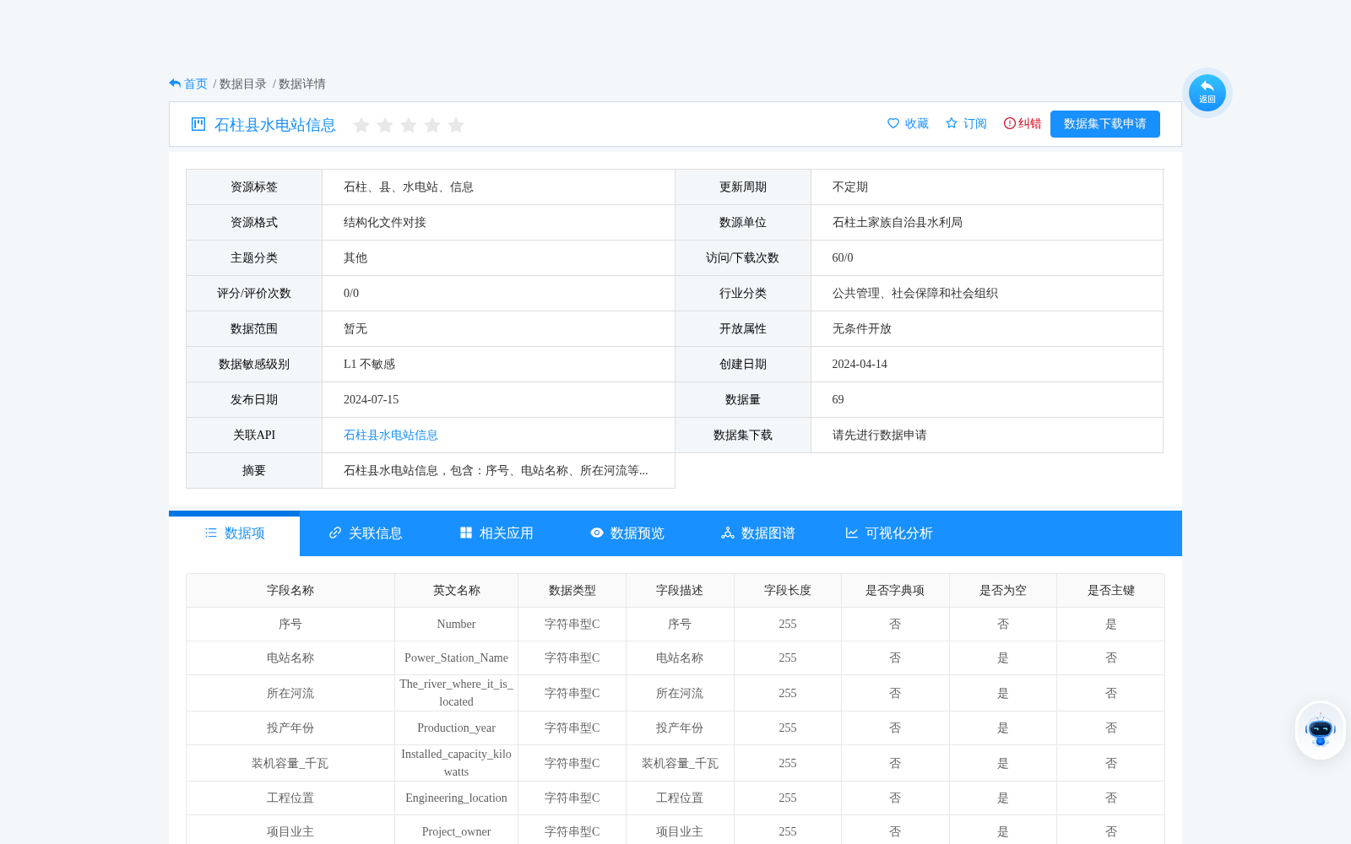This screenshot has width=1351, height=844.
Task: Rate the dataset three stars
Action: coord(409,125)
